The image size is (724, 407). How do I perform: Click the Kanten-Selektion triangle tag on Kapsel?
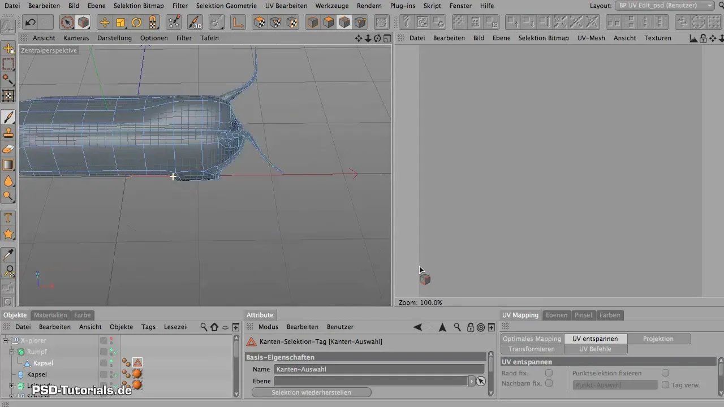[x=137, y=363]
